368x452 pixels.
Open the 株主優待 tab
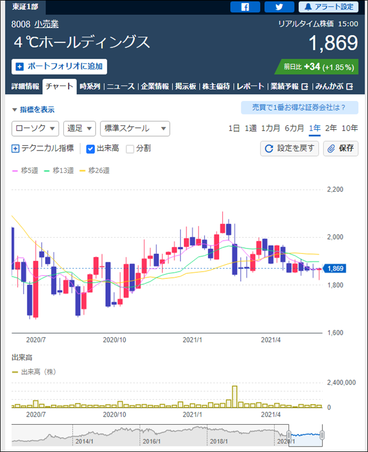tap(216, 86)
